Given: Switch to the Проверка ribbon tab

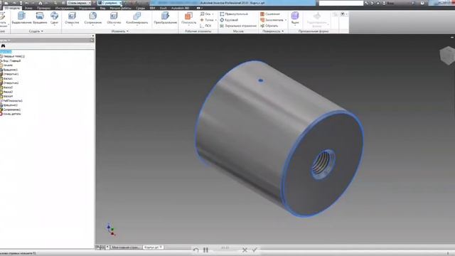Looking at the screenshot, I should pos(43,8).
